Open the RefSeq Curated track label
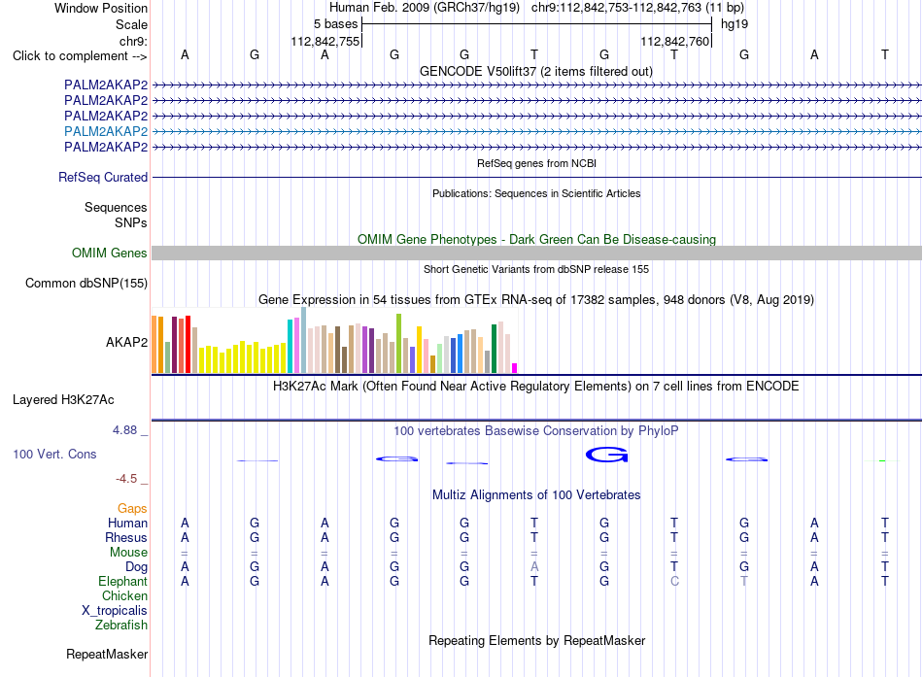Viewport: 923px width, 677px height. pyautogui.click(x=103, y=177)
